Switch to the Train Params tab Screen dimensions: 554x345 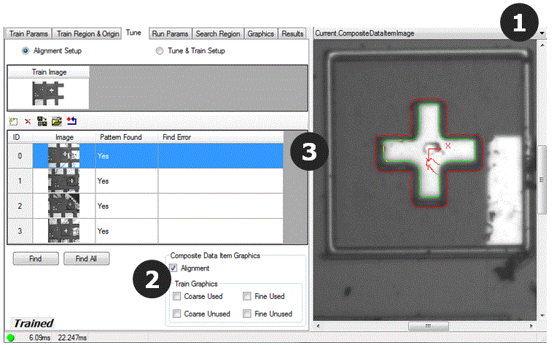[x=28, y=34]
